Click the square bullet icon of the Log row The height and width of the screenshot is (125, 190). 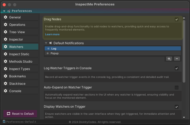point(48,49)
